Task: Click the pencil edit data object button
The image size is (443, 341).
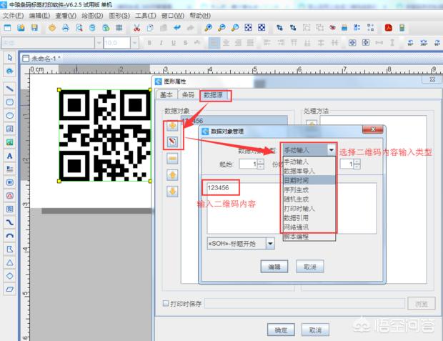Action: pos(172,142)
